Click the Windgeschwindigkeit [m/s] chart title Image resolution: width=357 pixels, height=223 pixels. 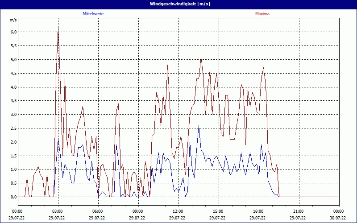click(178, 4)
